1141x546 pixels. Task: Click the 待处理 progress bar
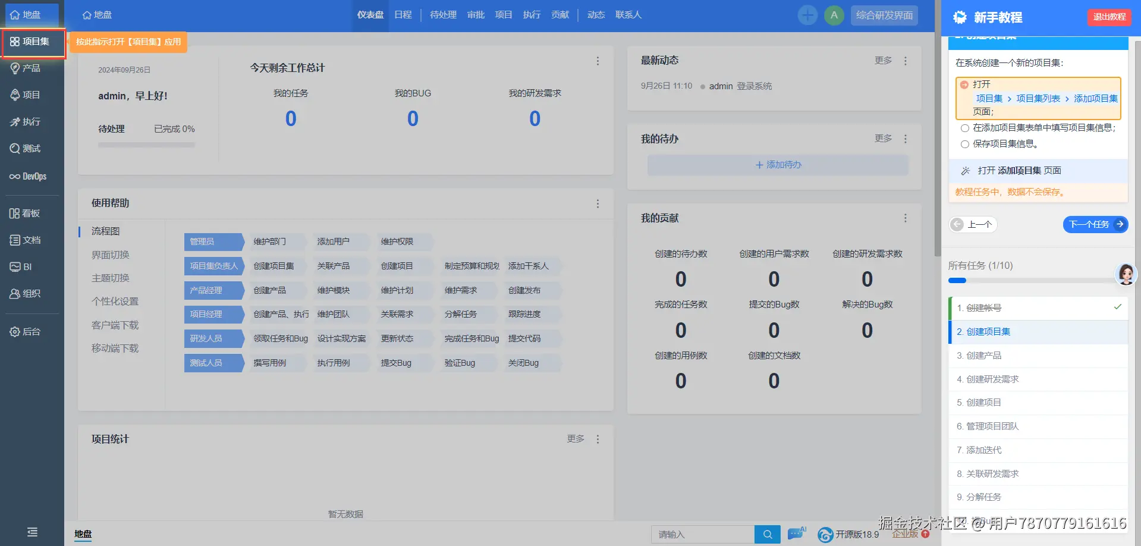(146, 145)
